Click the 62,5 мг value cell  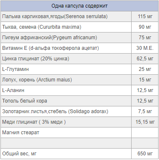(145, 59)
